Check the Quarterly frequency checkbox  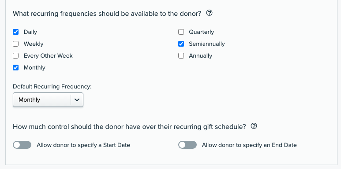pyautogui.click(x=181, y=32)
